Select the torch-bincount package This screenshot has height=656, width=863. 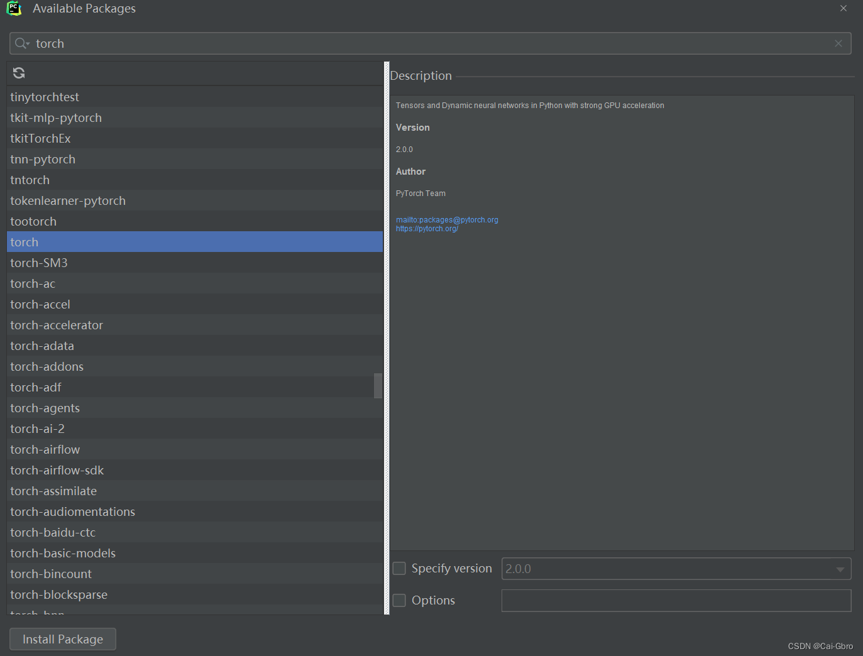tap(195, 574)
